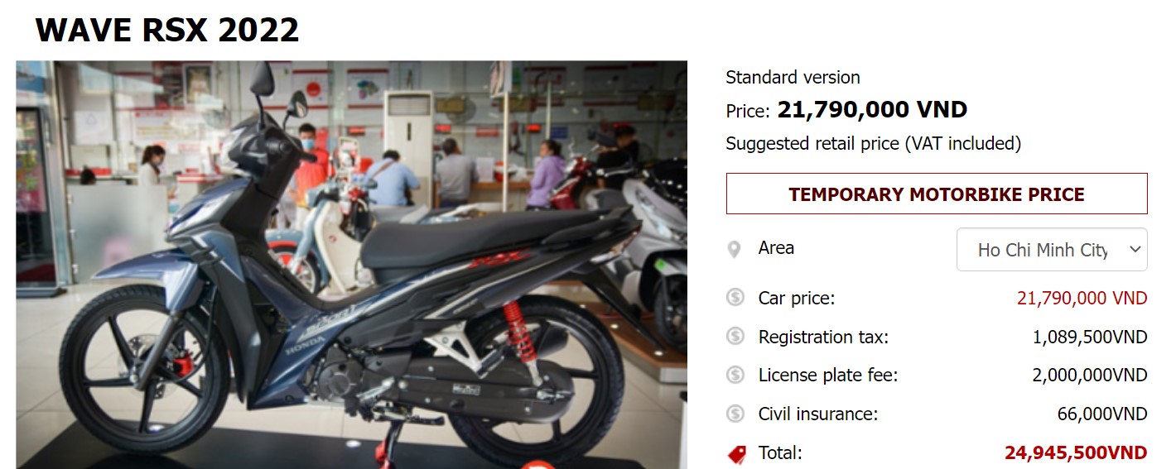The width and height of the screenshot is (1176, 469).
Task: Click the 24,945,500VND total amount
Action: click(x=1076, y=452)
